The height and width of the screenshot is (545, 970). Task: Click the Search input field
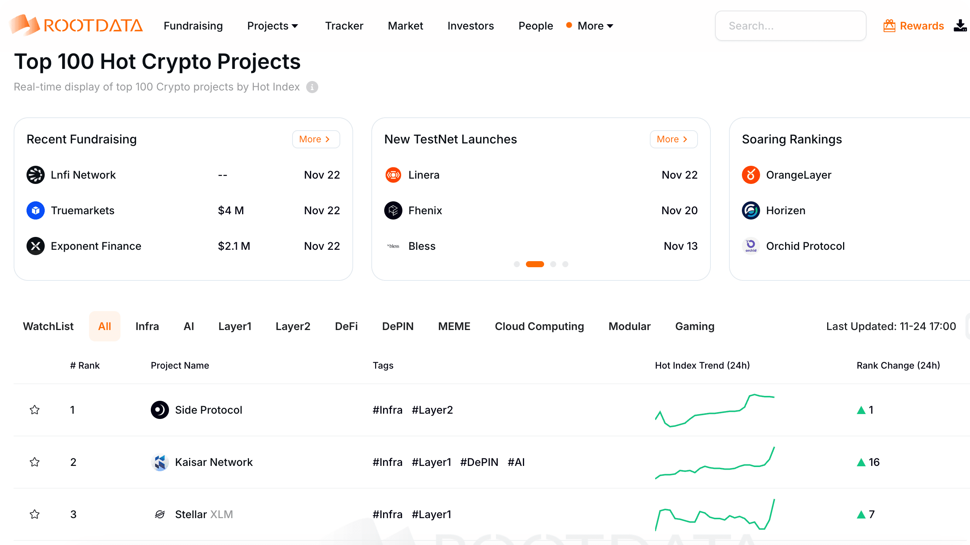point(790,26)
